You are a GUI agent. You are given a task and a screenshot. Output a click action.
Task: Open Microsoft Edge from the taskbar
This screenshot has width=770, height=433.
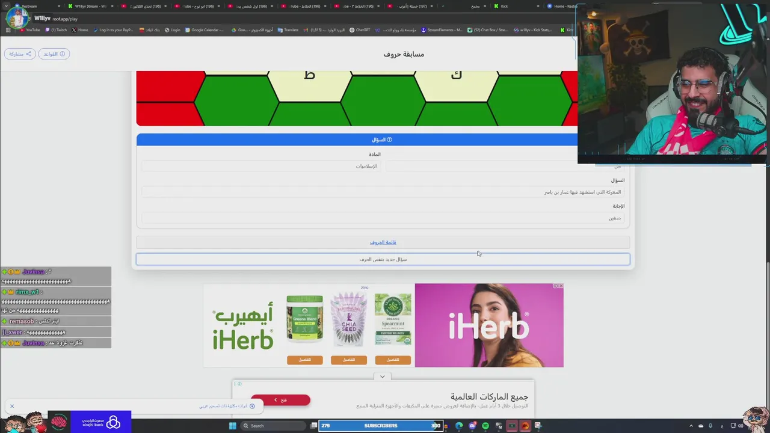pos(459,426)
